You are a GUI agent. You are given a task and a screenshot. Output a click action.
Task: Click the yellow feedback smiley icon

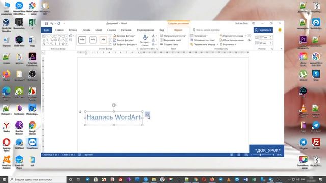280,30
